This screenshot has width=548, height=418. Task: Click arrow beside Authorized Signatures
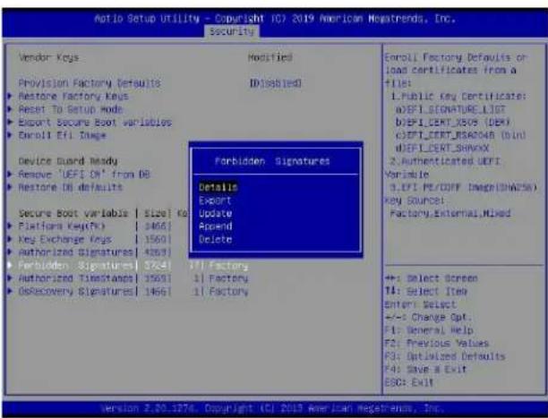click(x=10, y=252)
